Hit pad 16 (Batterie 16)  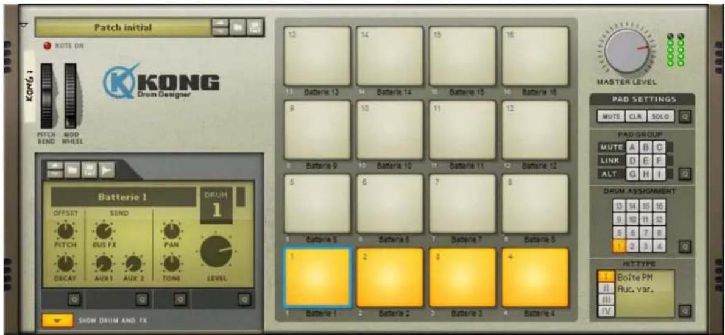(536, 56)
